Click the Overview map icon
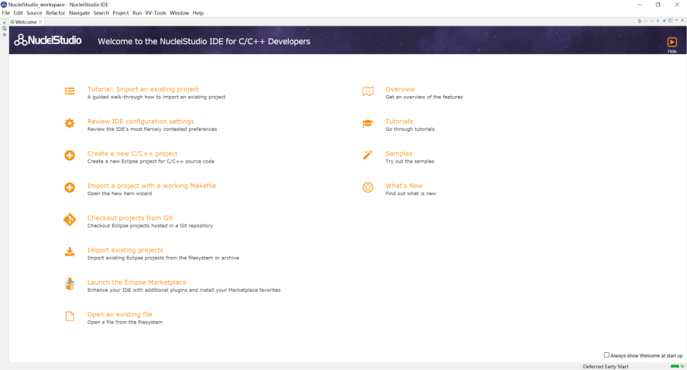 (368, 91)
